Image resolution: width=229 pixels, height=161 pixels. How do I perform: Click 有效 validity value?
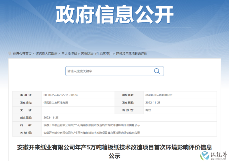[148, 110]
